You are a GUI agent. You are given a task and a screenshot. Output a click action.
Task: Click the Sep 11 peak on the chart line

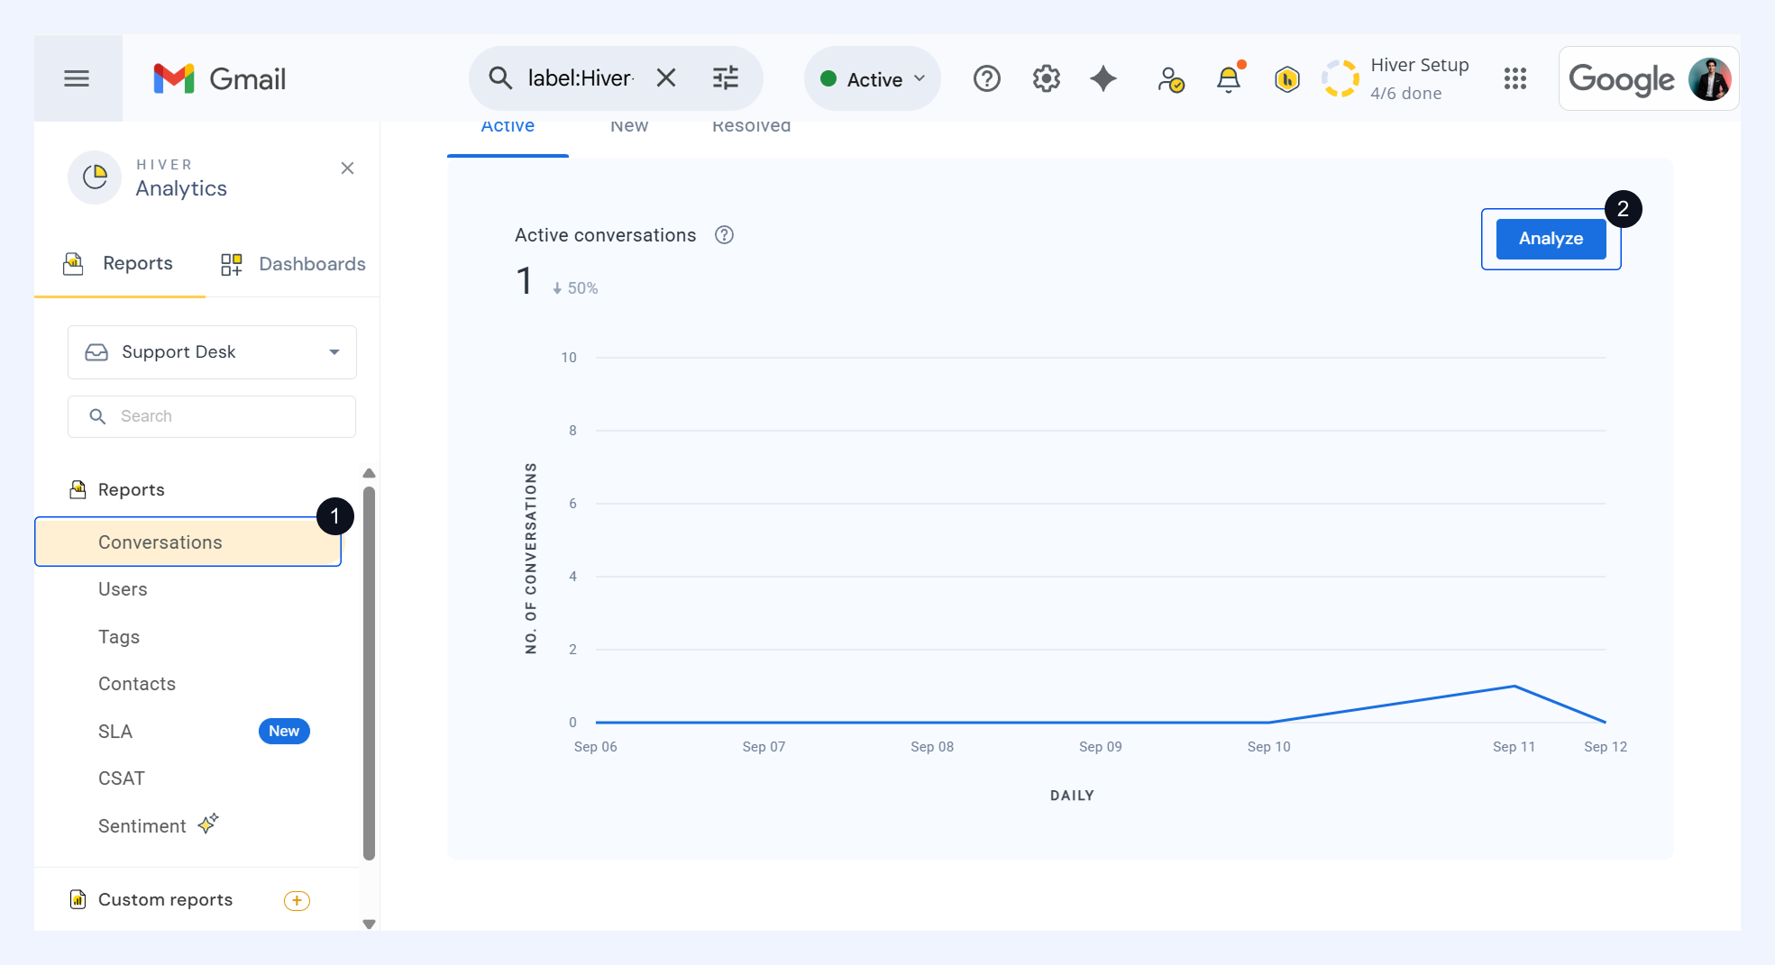coord(1514,687)
